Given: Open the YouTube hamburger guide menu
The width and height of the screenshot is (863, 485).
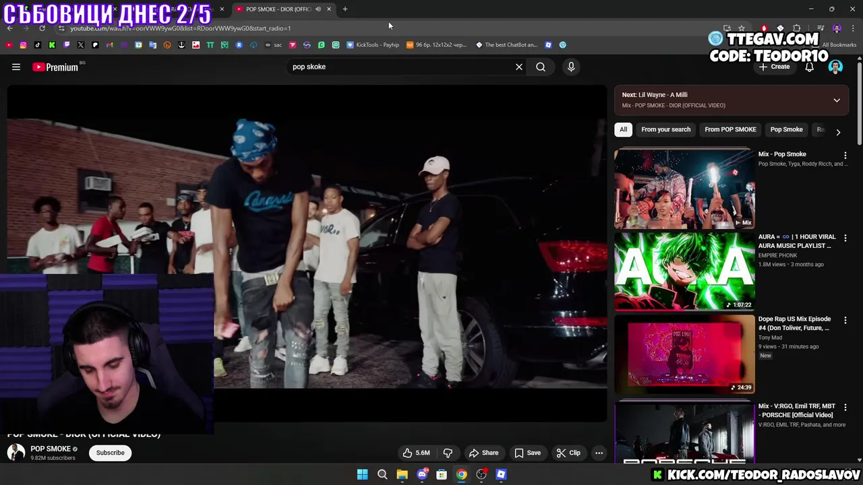Looking at the screenshot, I should 16,67.
